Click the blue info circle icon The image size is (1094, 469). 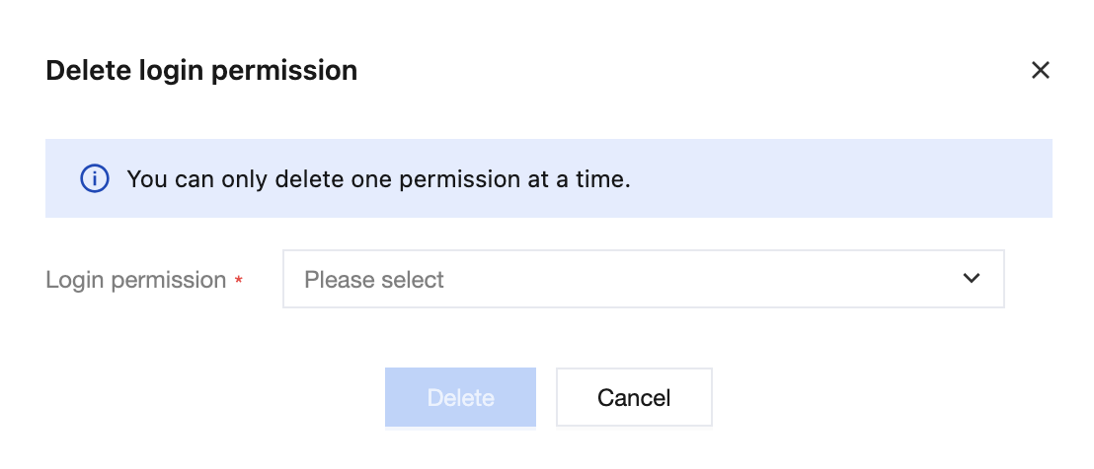point(93,179)
